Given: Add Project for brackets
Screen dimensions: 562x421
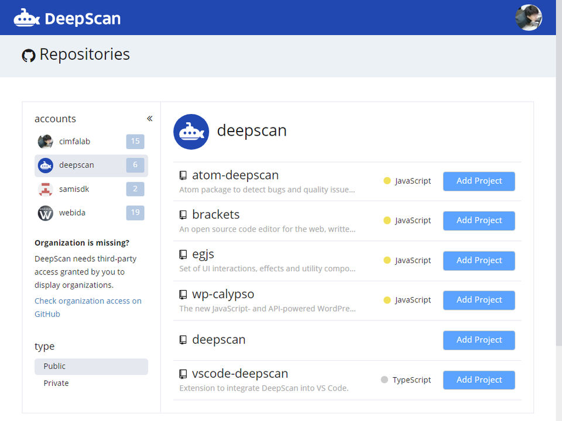Looking at the screenshot, I should point(479,220).
